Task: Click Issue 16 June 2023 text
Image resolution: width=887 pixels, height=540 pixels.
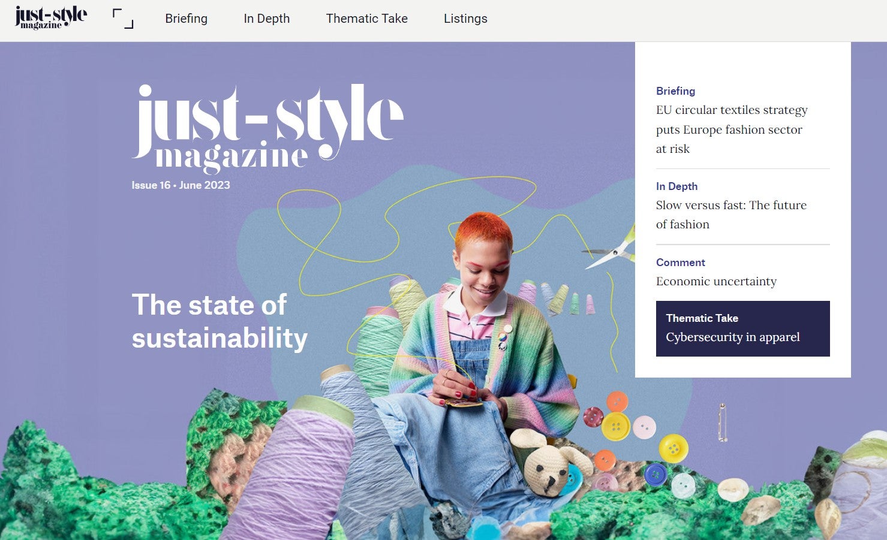Action: click(x=181, y=185)
